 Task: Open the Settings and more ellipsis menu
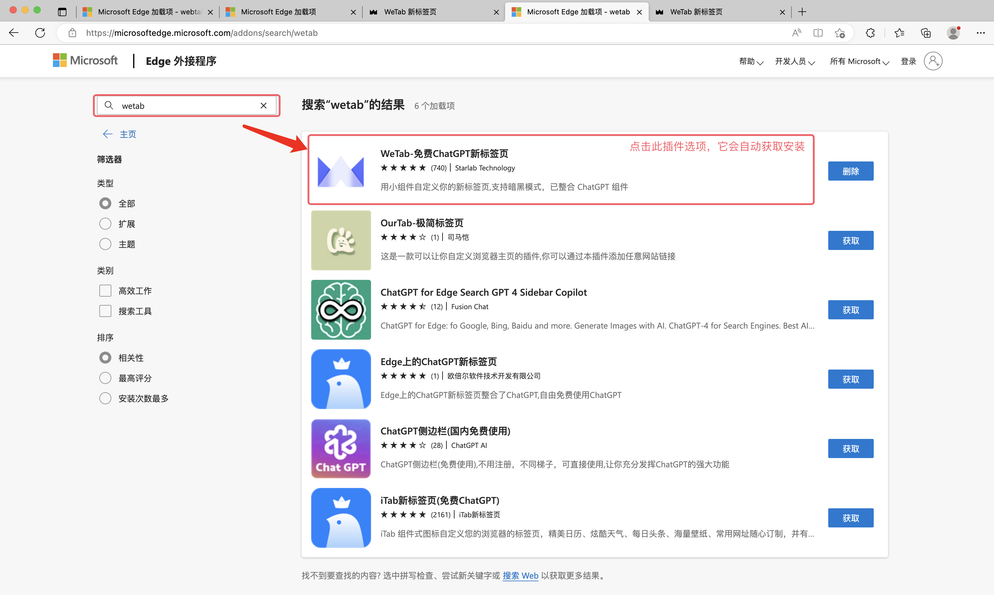coord(980,33)
